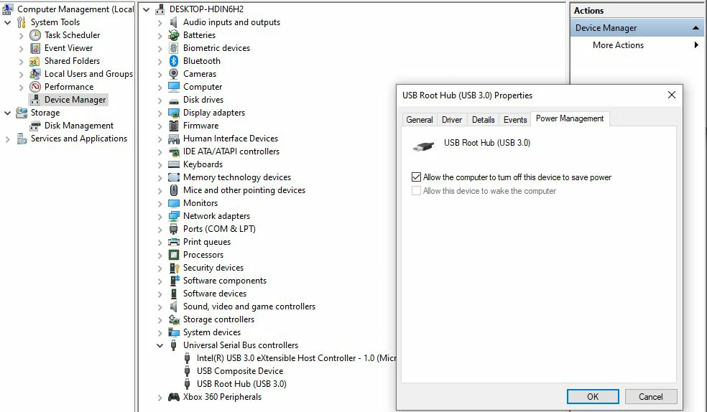
Task: Click the Display adapters icon
Action: click(174, 113)
